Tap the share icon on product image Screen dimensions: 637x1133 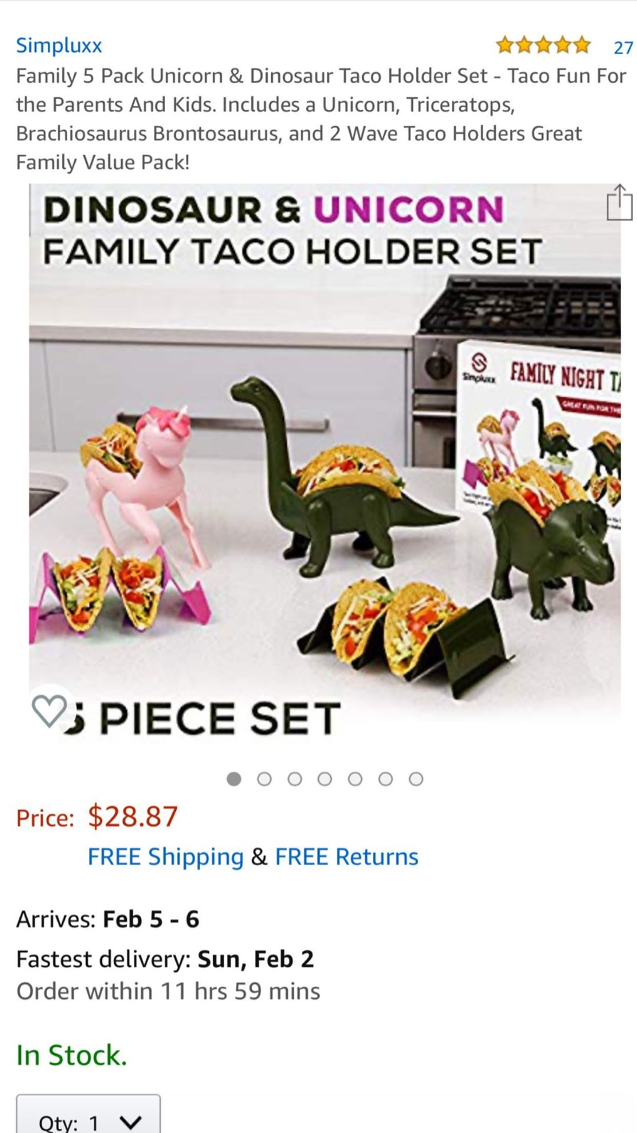tap(619, 203)
